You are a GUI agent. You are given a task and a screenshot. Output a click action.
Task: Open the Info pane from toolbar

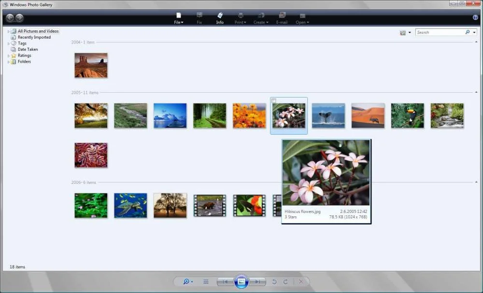[220, 18]
